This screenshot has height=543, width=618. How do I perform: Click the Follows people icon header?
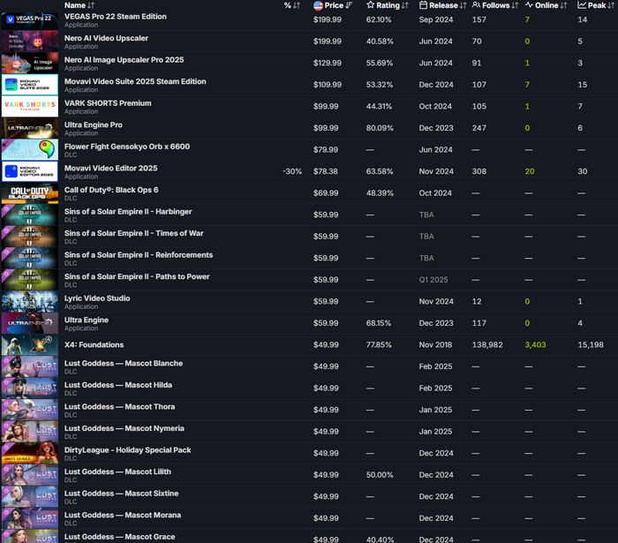[x=477, y=5]
